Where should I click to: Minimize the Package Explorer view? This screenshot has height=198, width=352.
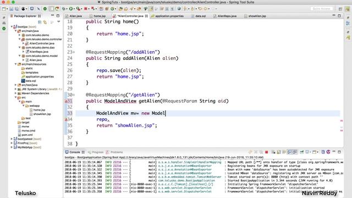pyautogui.click(x=53, y=16)
